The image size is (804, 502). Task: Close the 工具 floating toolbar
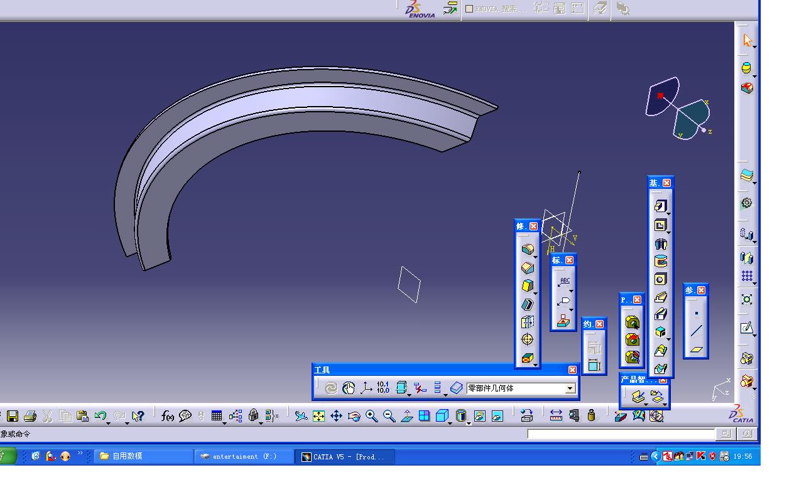(x=572, y=370)
